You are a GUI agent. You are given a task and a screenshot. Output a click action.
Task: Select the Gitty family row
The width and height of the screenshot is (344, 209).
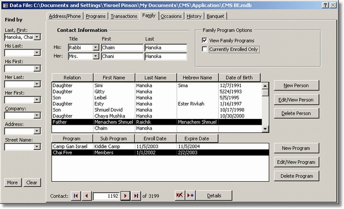point(157,92)
